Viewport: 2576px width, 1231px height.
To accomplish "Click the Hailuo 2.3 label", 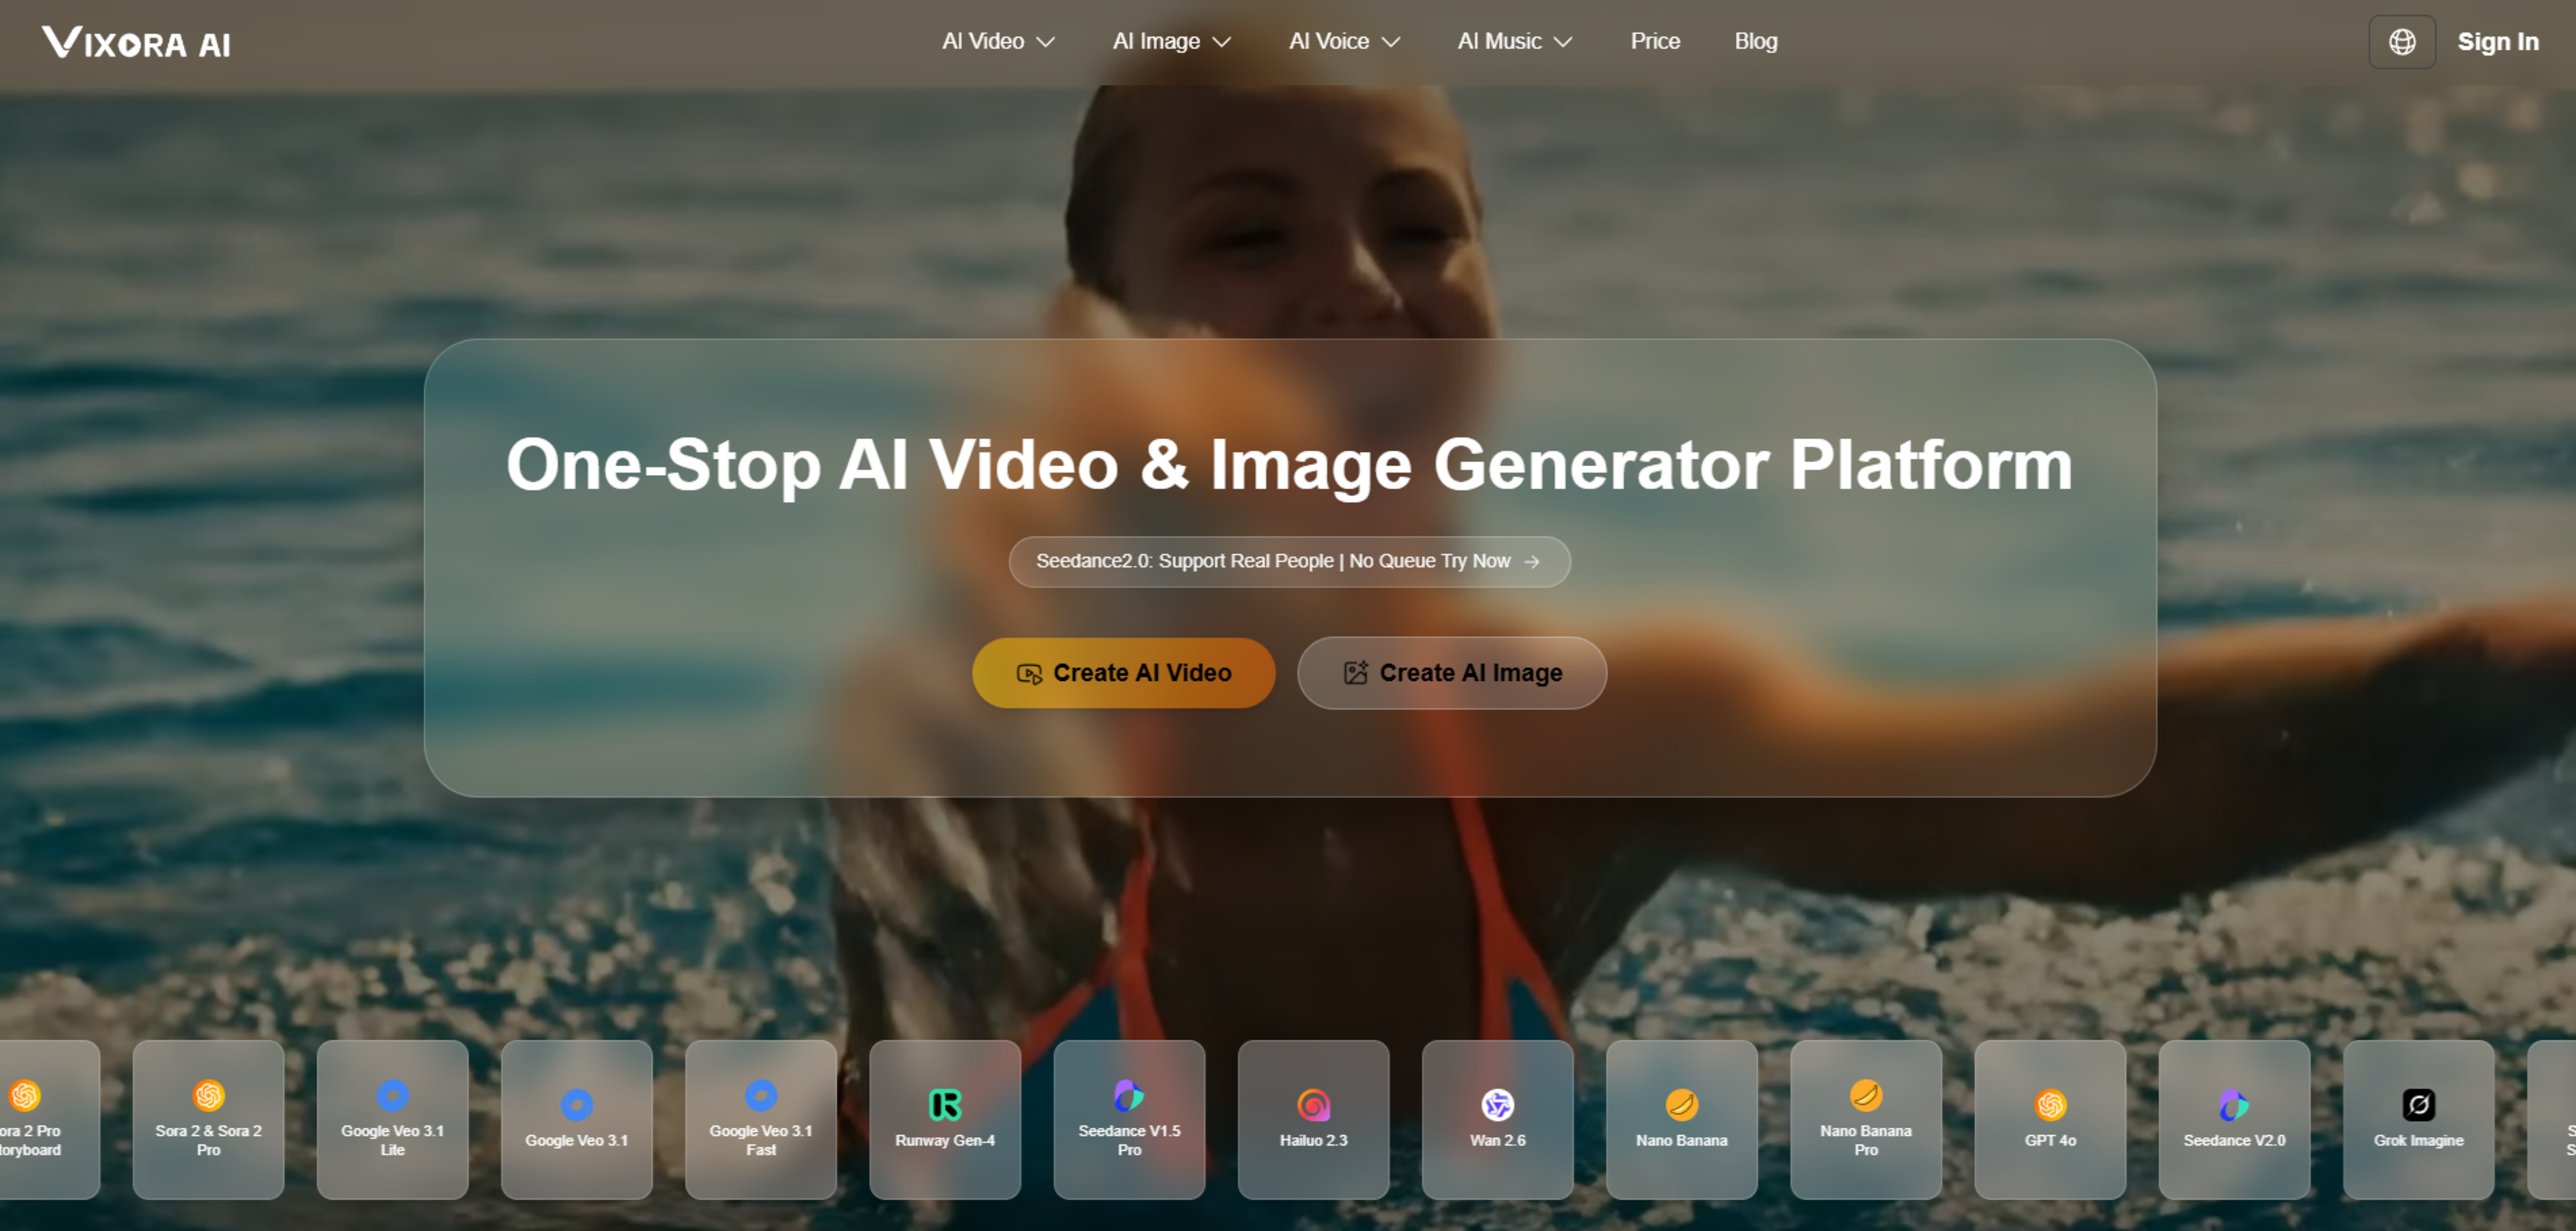I will tap(1313, 1140).
